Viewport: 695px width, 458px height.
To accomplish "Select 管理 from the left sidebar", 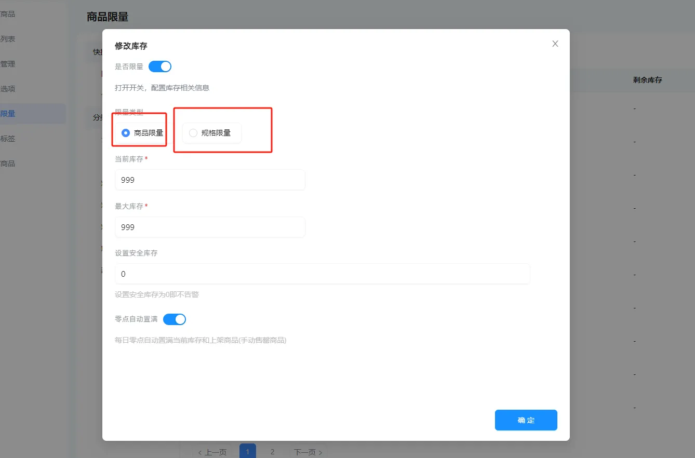I will (9, 63).
